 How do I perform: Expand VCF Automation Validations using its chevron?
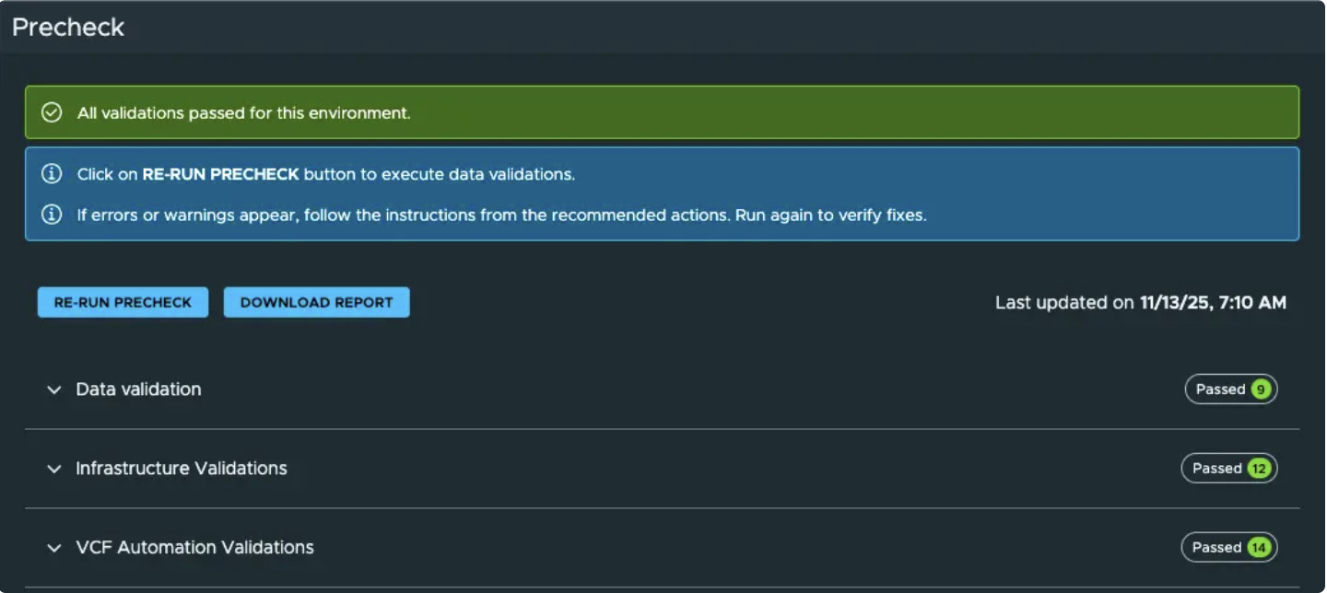tap(54, 549)
